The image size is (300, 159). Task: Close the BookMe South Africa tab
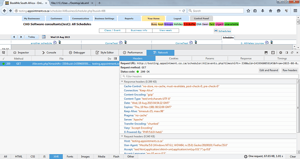46,3
